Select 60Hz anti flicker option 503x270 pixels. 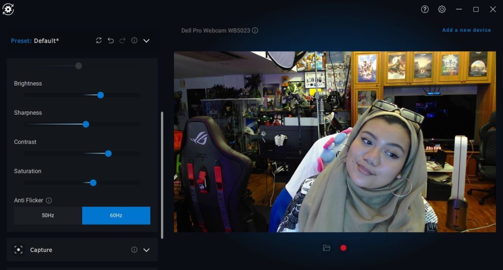point(116,216)
